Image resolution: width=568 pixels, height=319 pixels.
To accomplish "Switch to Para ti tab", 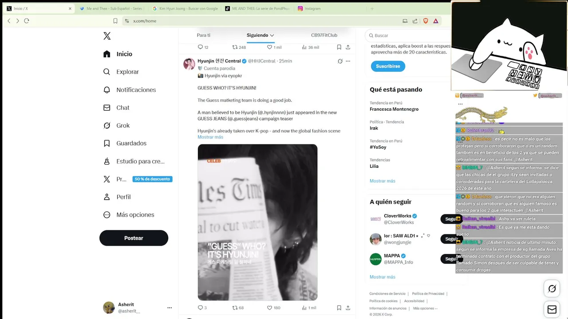I will pos(204,35).
